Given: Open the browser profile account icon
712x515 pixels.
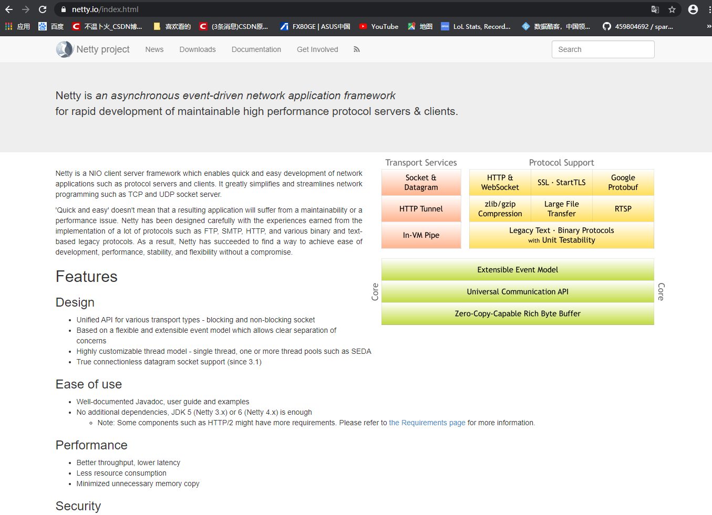Looking at the screenshot, I should click(x=693, y=9).
